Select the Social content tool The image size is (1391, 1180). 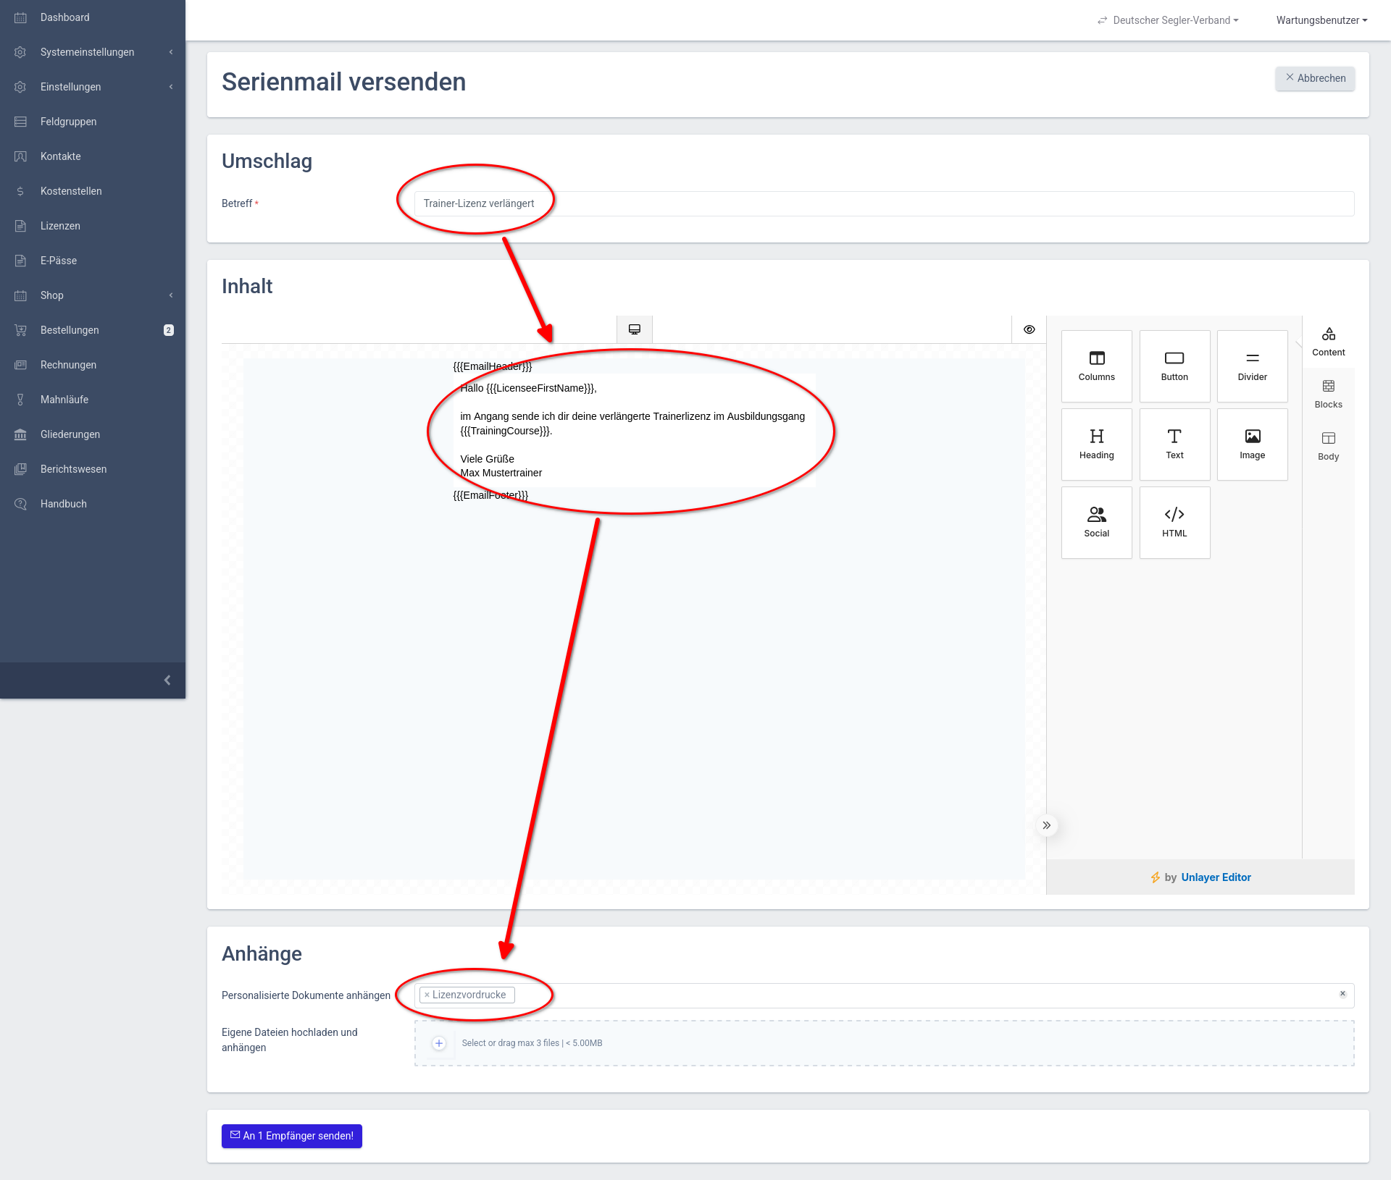pyautogui.click(x=1096, y=523)
